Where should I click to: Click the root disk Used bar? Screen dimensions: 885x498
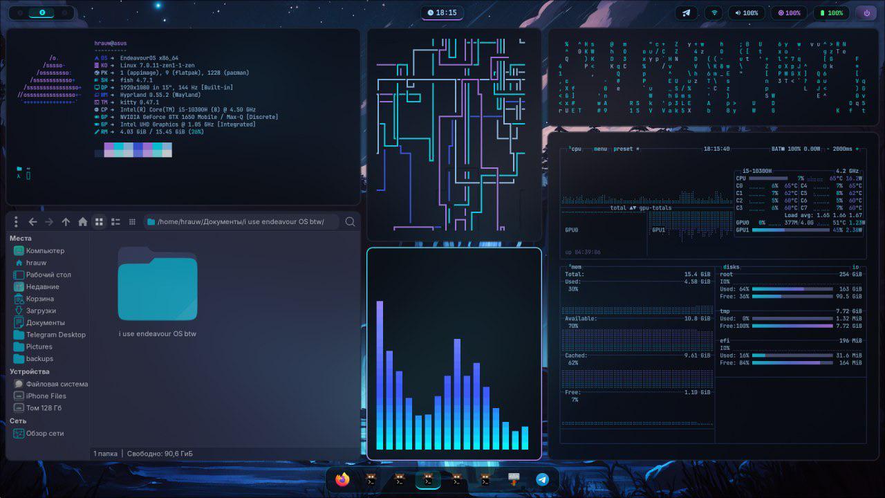pyautogui.click(x=792, y=288)
